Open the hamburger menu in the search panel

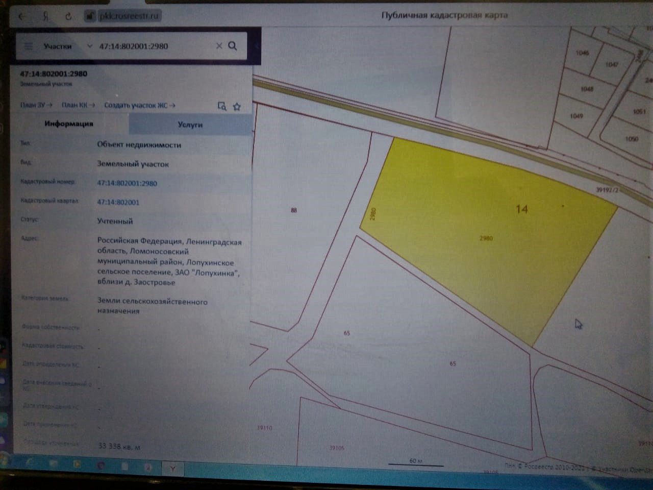[x=29, y=46]
